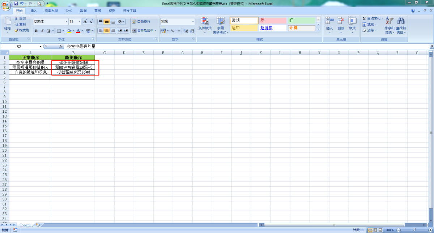Toggle Wrap Text (自动换行)

pyautogui.click(x=141, y=22)
